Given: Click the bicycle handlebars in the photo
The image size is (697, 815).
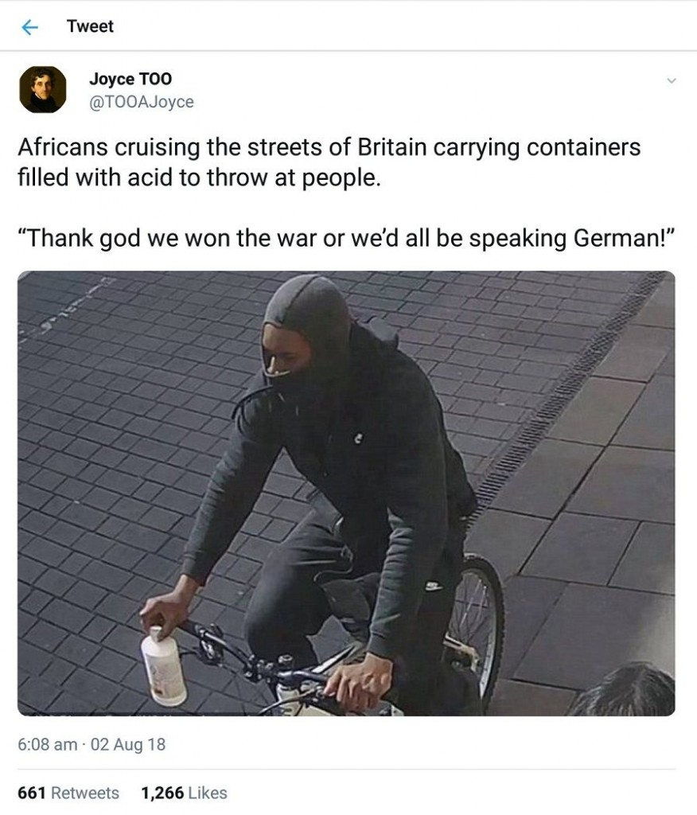Looking at the screenshot, I should 271,663.
